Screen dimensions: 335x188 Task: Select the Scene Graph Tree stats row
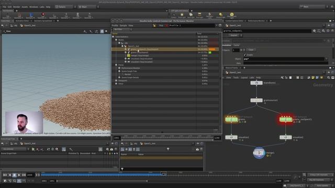click(165, 71)
